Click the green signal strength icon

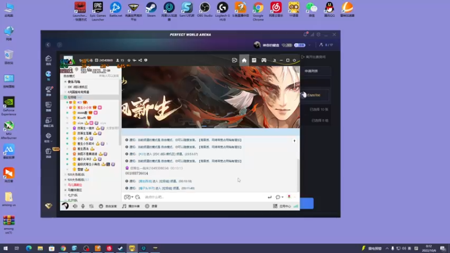click(296, 206)
